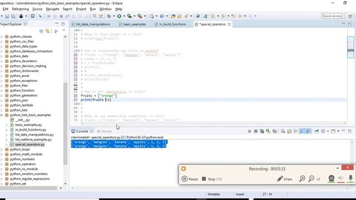Screen dimensions: 356x200
Task: Switch to the list_data_manipulations editor tab
Action: pyautogui.click(x=91, y=24)
